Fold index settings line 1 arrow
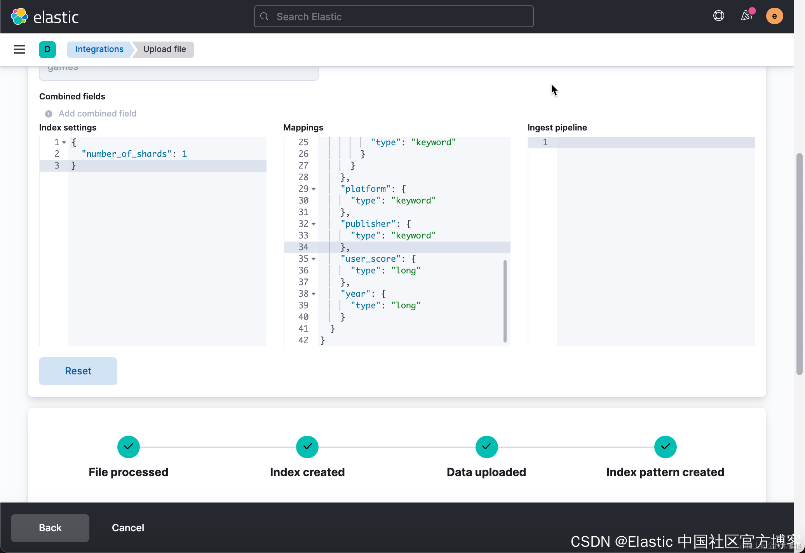Viewport: 805px width, 553px height. [x=64, y=143]
